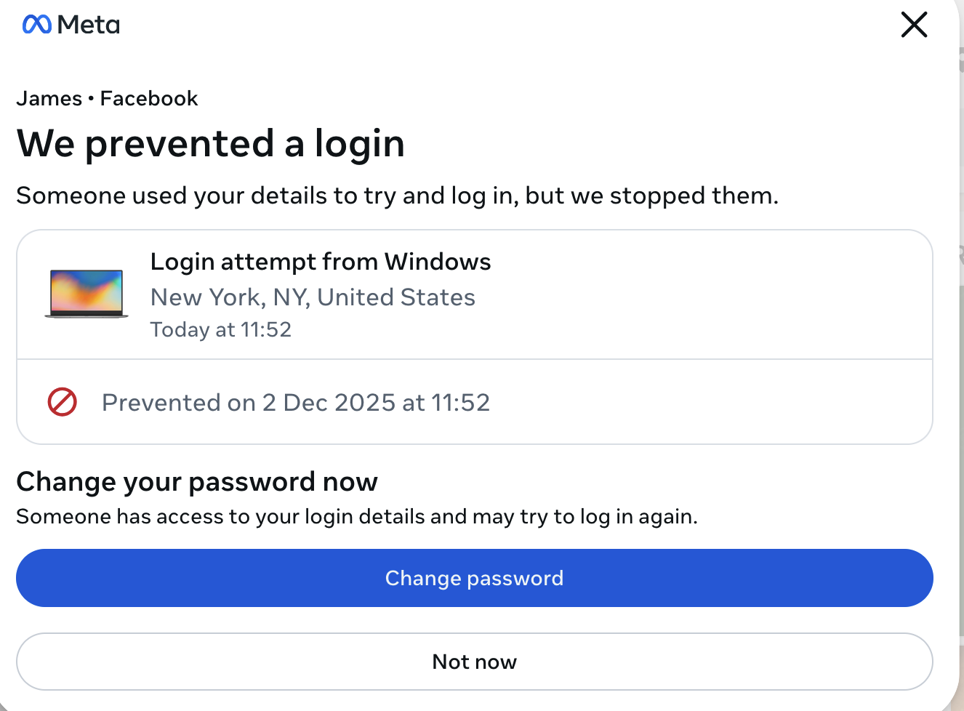Click the "United States" country text
Screen dimensions: 964x711
pyautogui.click(x=396, y=297)
